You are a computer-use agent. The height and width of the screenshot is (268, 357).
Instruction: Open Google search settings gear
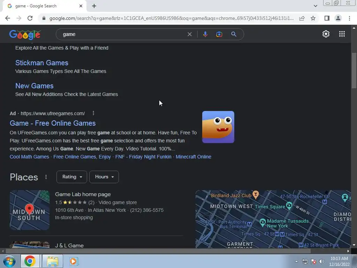tap(326, 34)
